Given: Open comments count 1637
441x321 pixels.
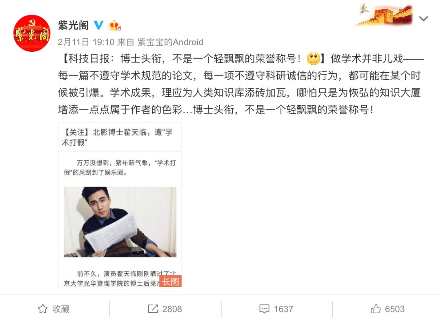Looking at the screenshot, I should 283,309.
